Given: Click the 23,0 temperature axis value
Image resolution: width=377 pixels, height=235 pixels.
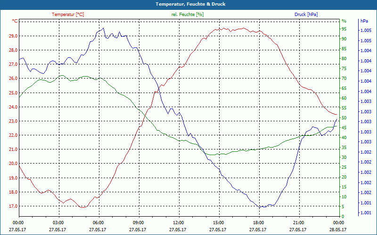Looking at the screenshot, I should [x=13, y=121].
